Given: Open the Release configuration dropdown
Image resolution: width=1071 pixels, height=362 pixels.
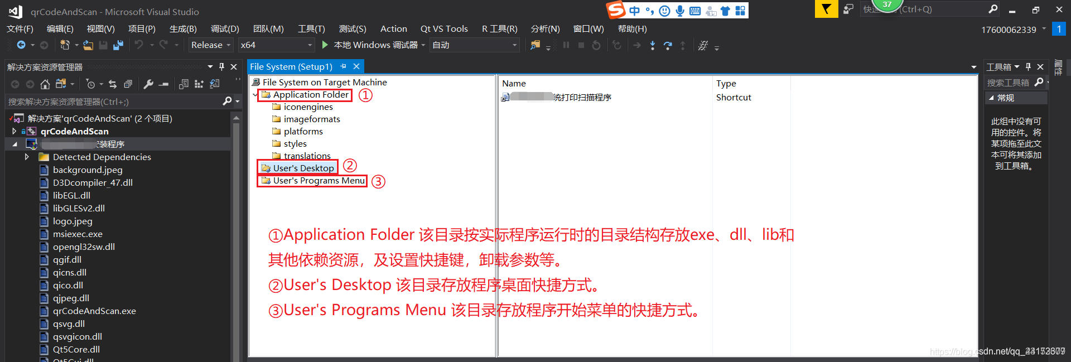Looking at the screenshot, I should tap(210, 45).
